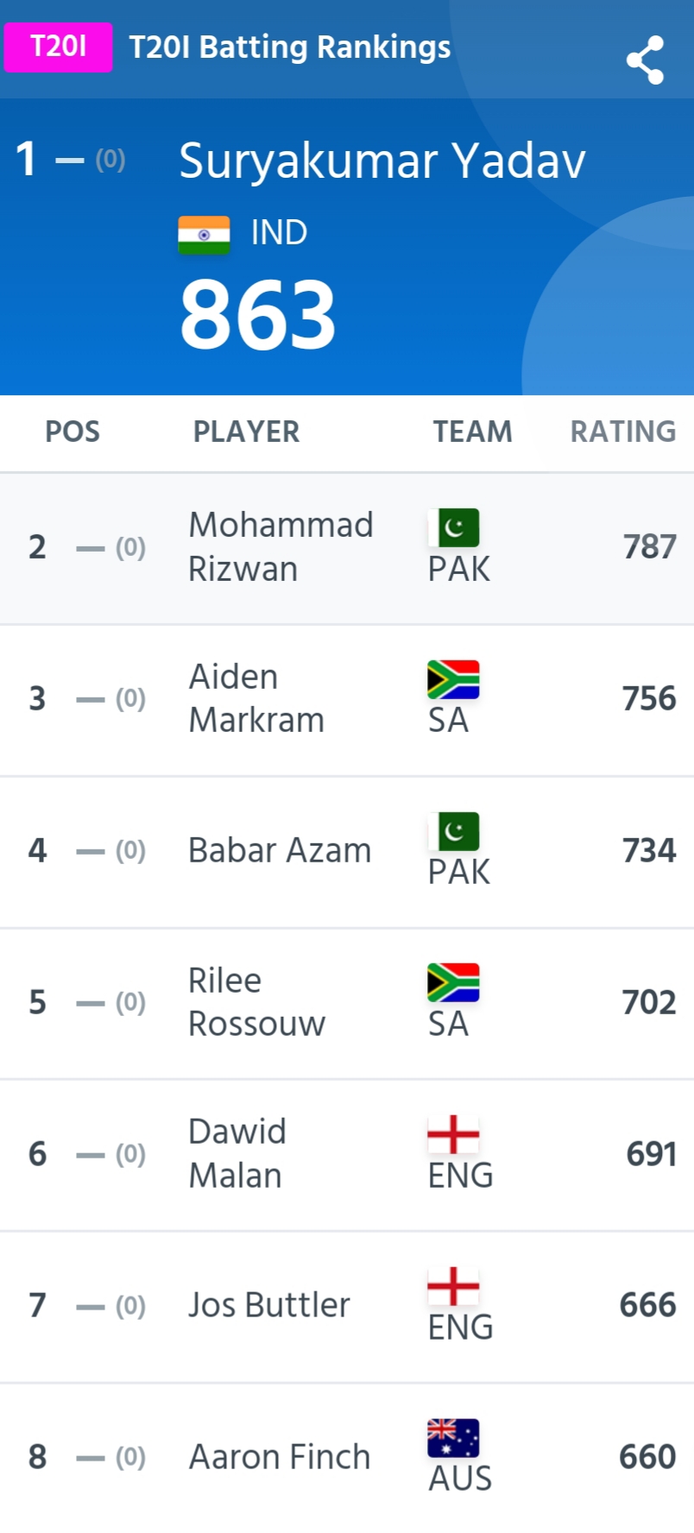Image resolution: width=694 pixels, height=1533 pixels.
Task: Click the pink T20I badge
Action: click(x=58, y=47)
